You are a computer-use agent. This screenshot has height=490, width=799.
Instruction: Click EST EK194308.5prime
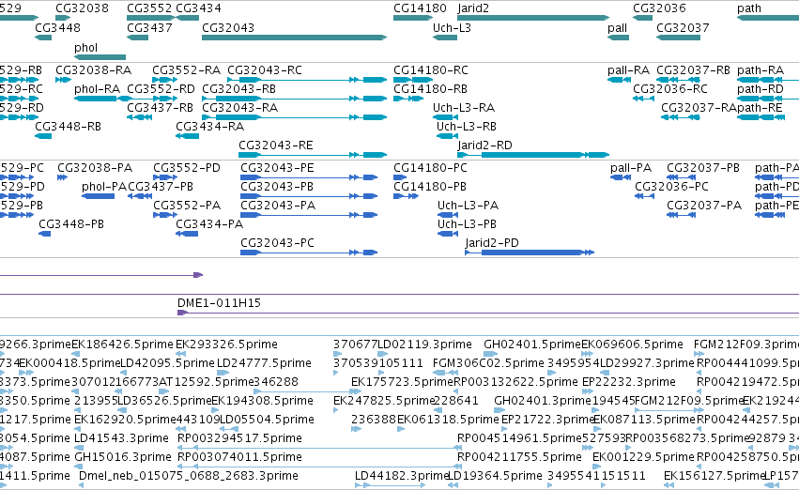coord(263,401)
